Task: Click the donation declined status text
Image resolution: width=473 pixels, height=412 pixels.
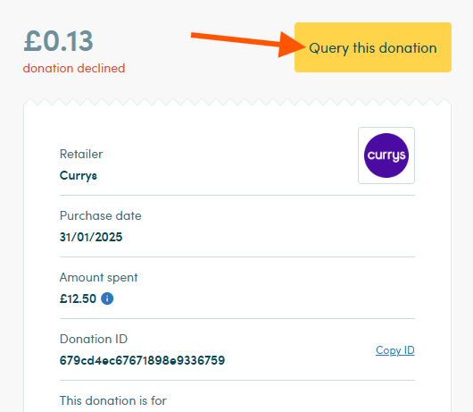Action: pyautogui.click(x=74, y=68)
